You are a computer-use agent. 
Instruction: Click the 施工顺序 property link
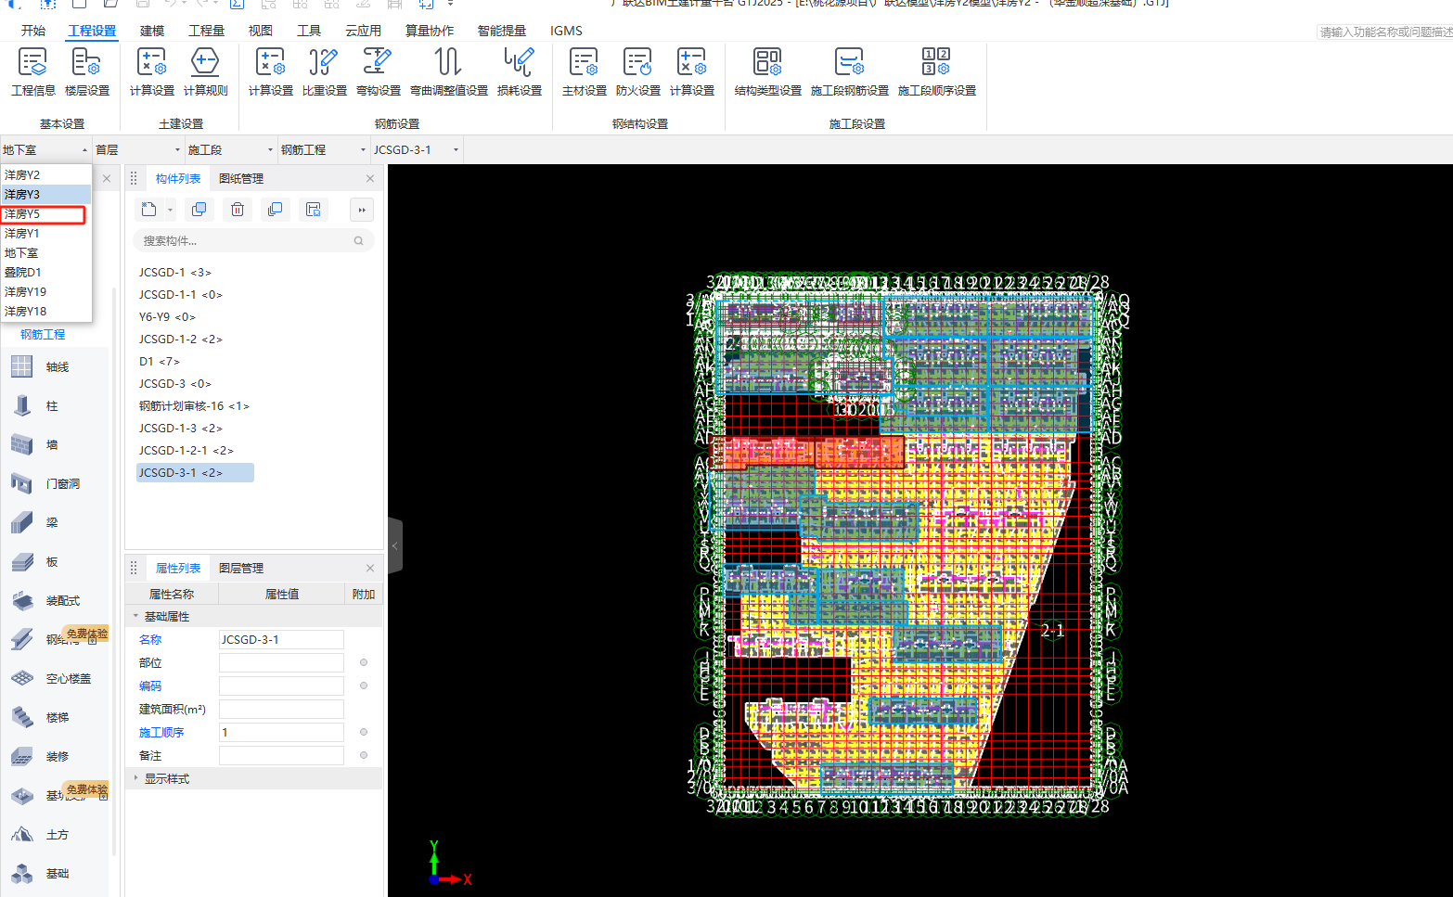click(161, 732)
